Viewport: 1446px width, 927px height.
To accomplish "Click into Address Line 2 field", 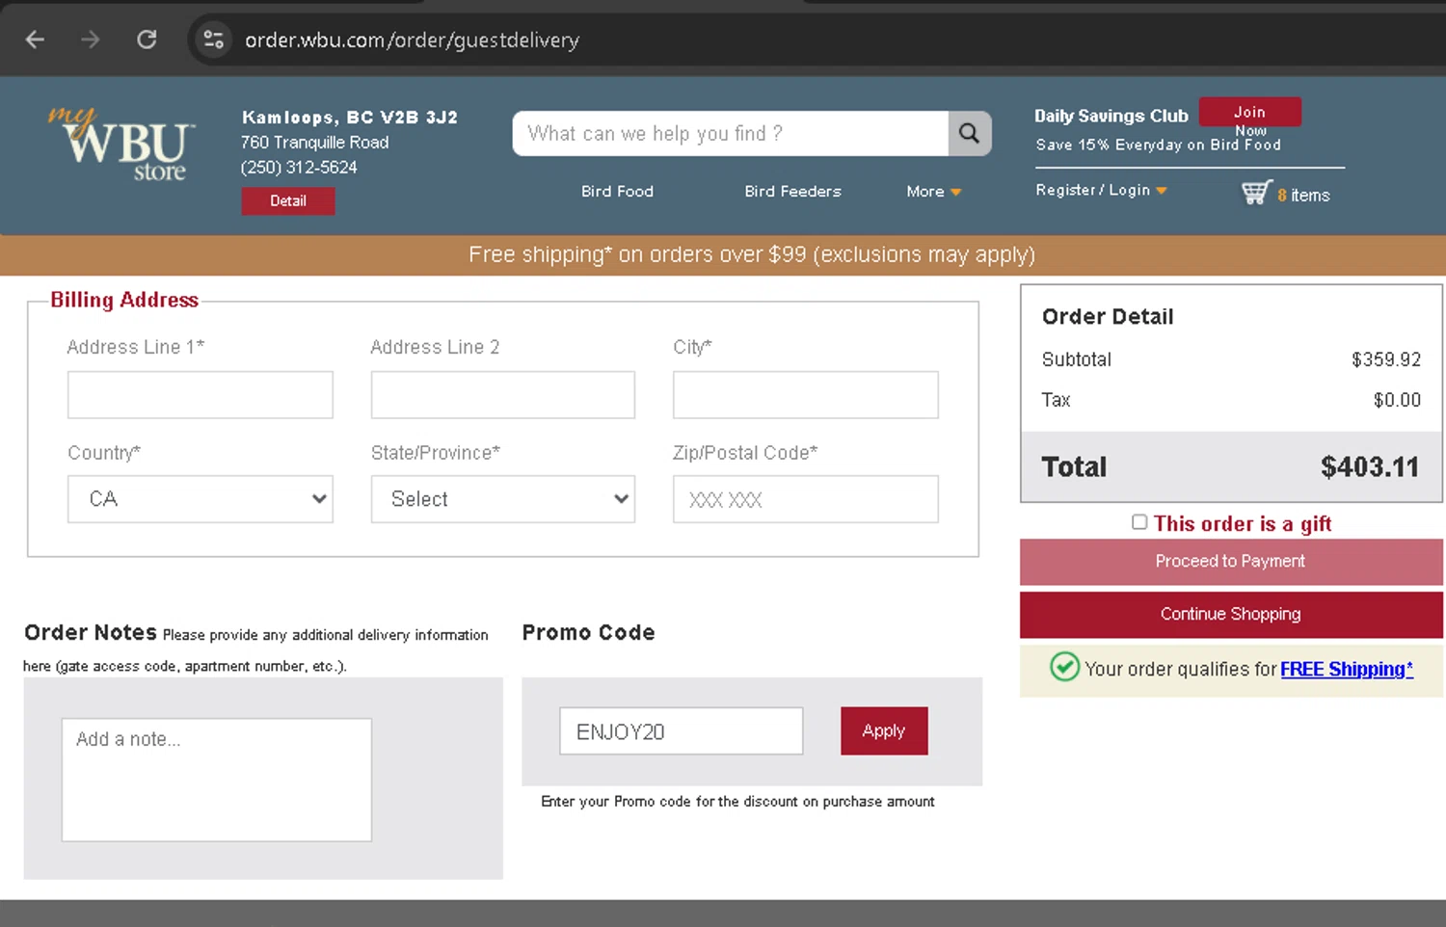I will [503, 395].
